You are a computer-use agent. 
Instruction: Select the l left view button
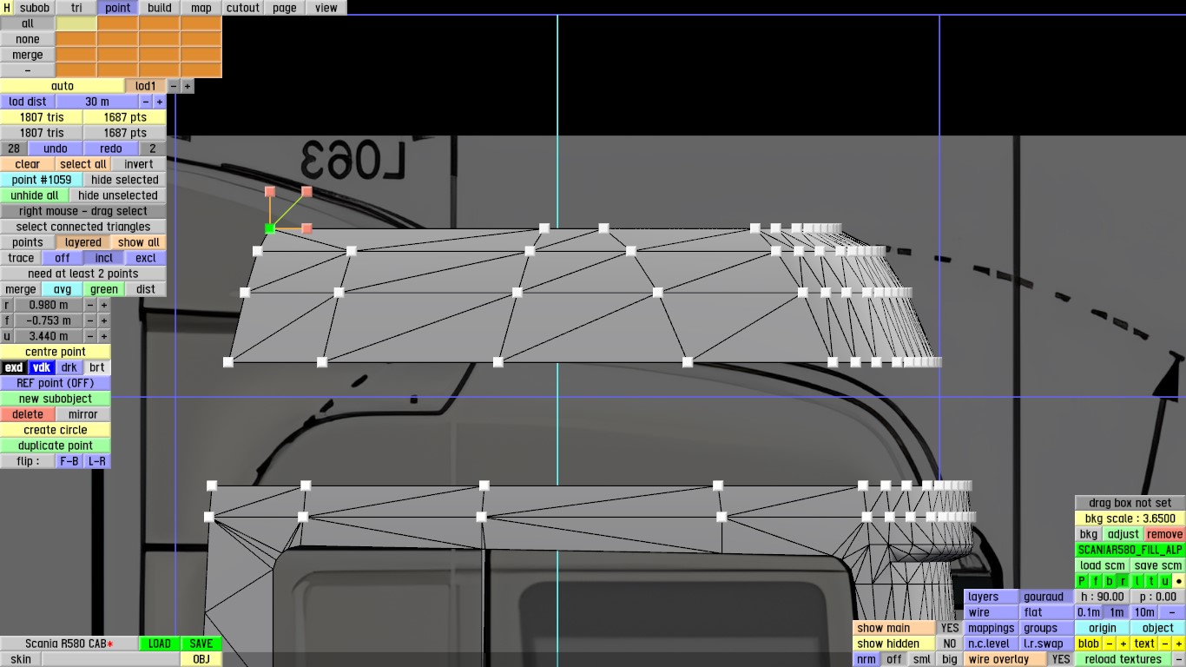(x=1138, y=581)
